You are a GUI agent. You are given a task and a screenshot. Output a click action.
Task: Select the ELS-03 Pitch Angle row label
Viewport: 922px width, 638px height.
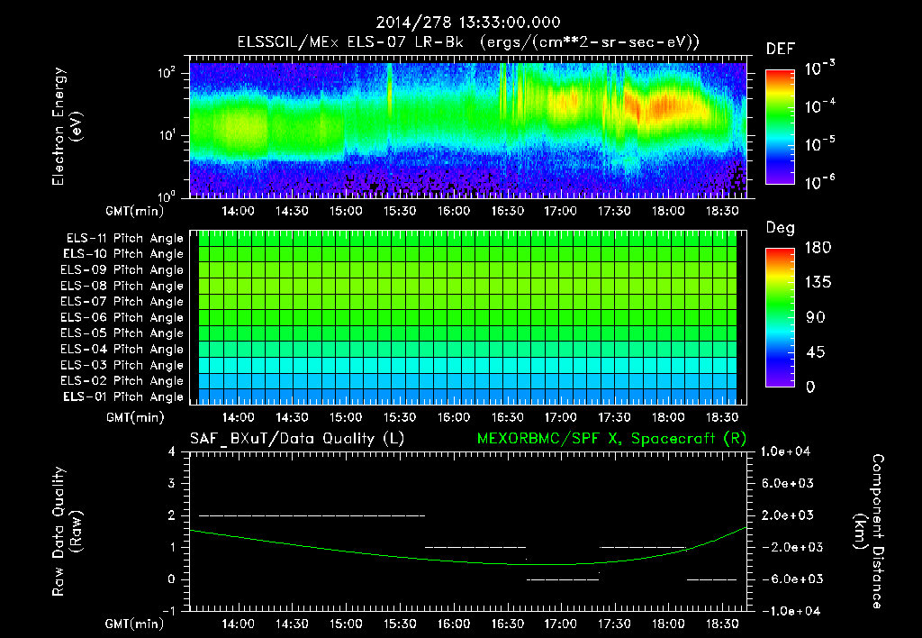pos(122,365)
